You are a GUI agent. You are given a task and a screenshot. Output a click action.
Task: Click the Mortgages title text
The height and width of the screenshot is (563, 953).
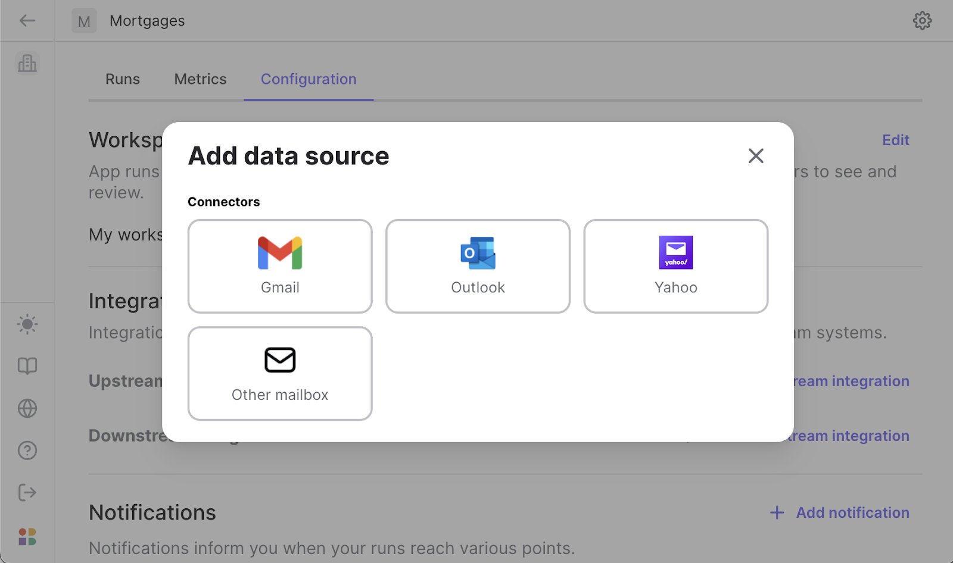pyautogui.click(x=147, y=21)
